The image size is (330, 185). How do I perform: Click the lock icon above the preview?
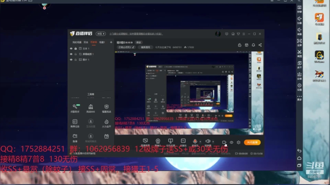tap(240, 45)
